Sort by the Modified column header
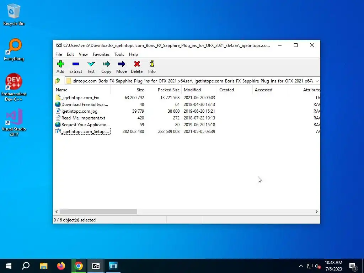Screen dimensions: 364x273 click(x=199, y=90)
